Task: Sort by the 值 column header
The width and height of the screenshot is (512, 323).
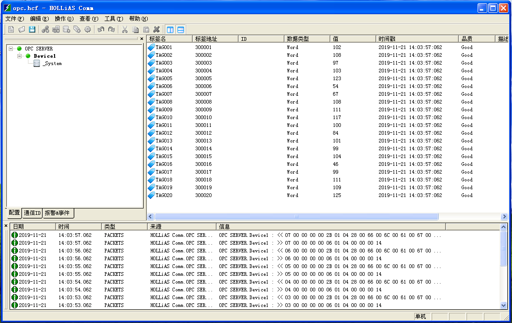Action: pyautogui.click(x=353, y=39)
